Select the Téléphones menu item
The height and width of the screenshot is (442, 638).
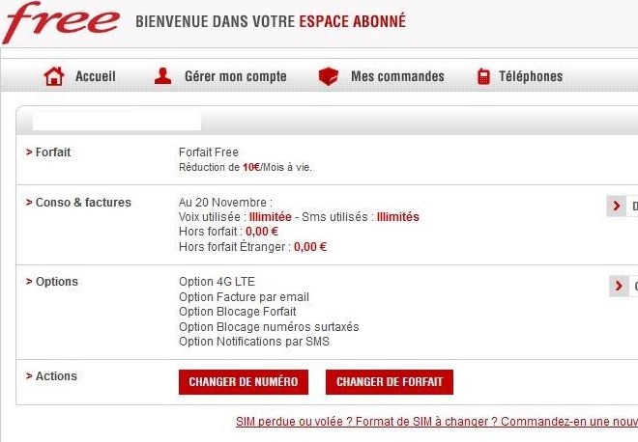(x=530, y=76)
